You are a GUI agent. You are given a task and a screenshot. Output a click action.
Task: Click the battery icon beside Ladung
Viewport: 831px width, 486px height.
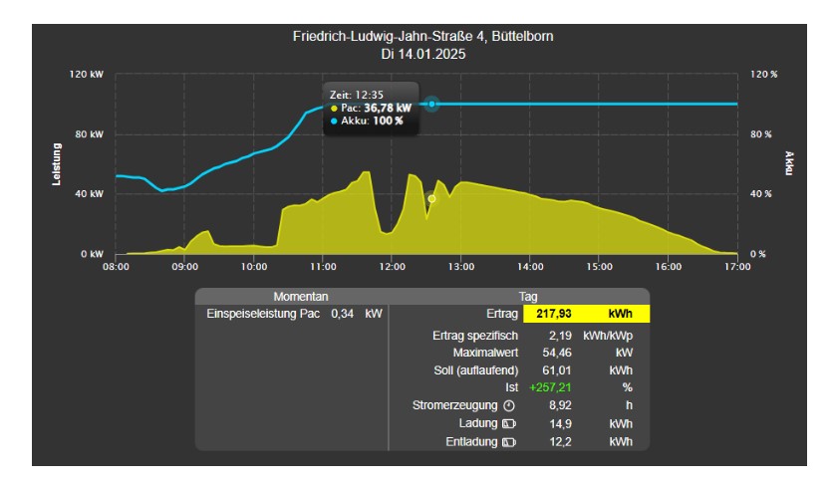509,423
